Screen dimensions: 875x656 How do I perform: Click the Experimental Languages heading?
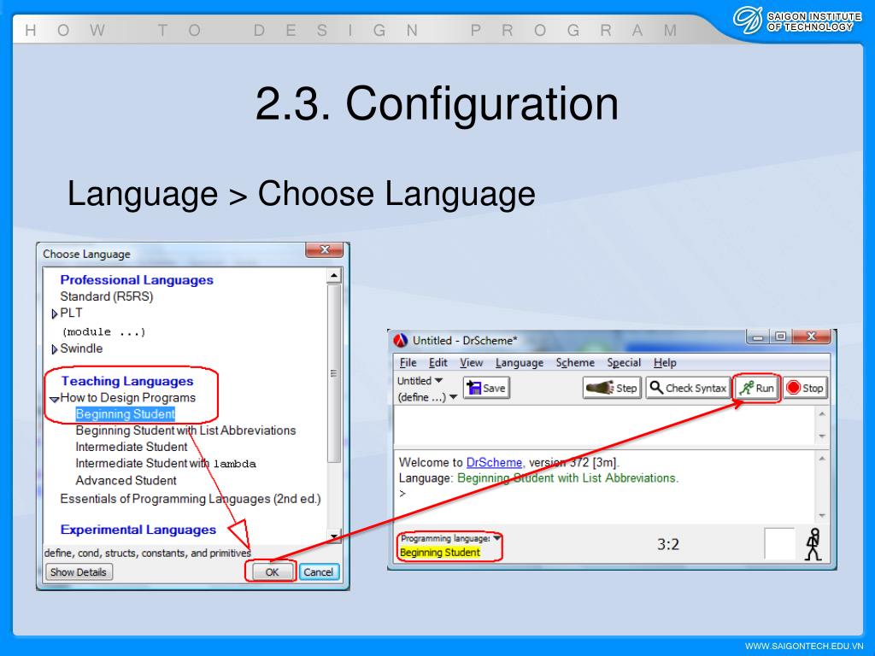tap(138, 530)
